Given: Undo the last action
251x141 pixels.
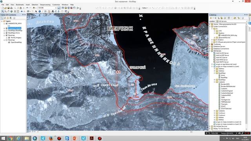Looking at the screenshot, I should pos(27,8).
